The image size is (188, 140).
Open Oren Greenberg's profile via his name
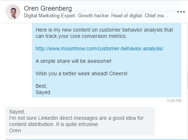48,9
